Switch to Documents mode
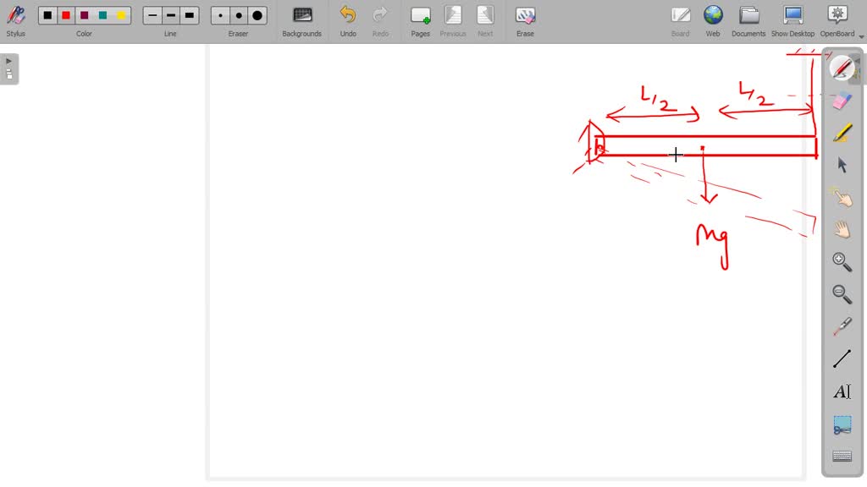 tap(748, 21)
